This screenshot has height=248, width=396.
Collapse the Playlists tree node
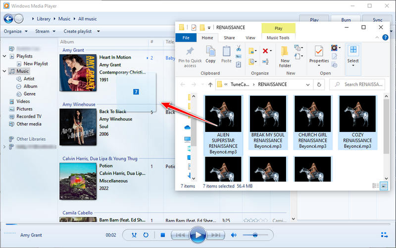pos(4,57)
